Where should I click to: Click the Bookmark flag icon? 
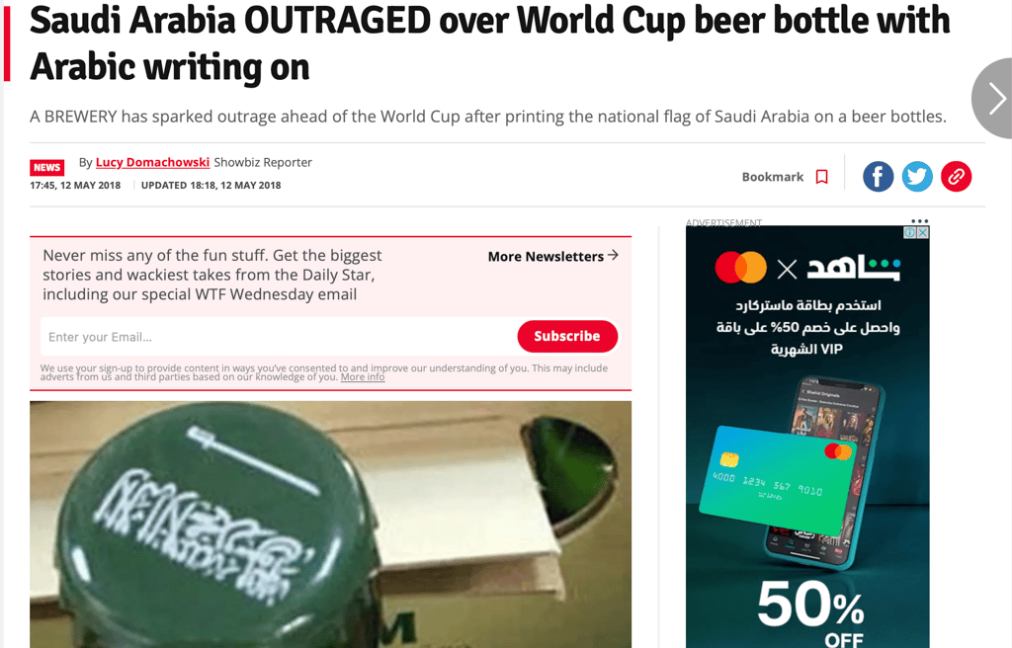coord(821,177)
